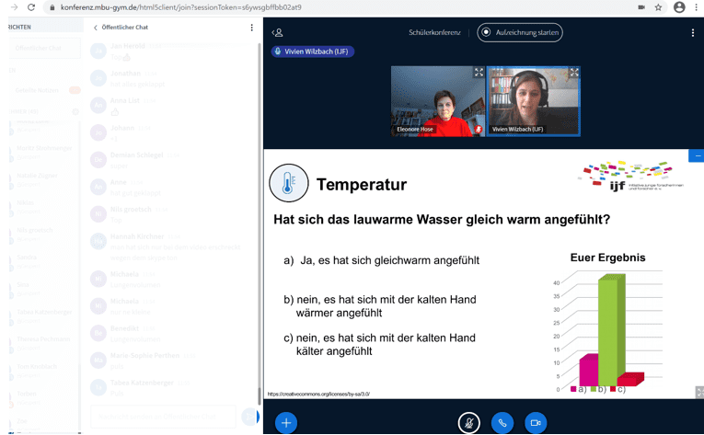
Task: Select Öffentlicher Chat in the sidebar
Action: coord(40,48)
